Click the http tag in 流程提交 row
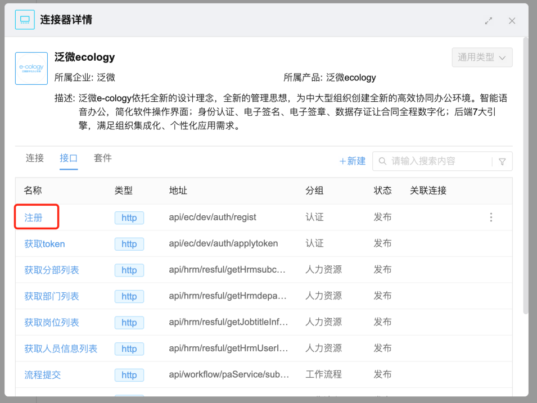The height and width of the screenshot is (403, 537). coord(129,375)
